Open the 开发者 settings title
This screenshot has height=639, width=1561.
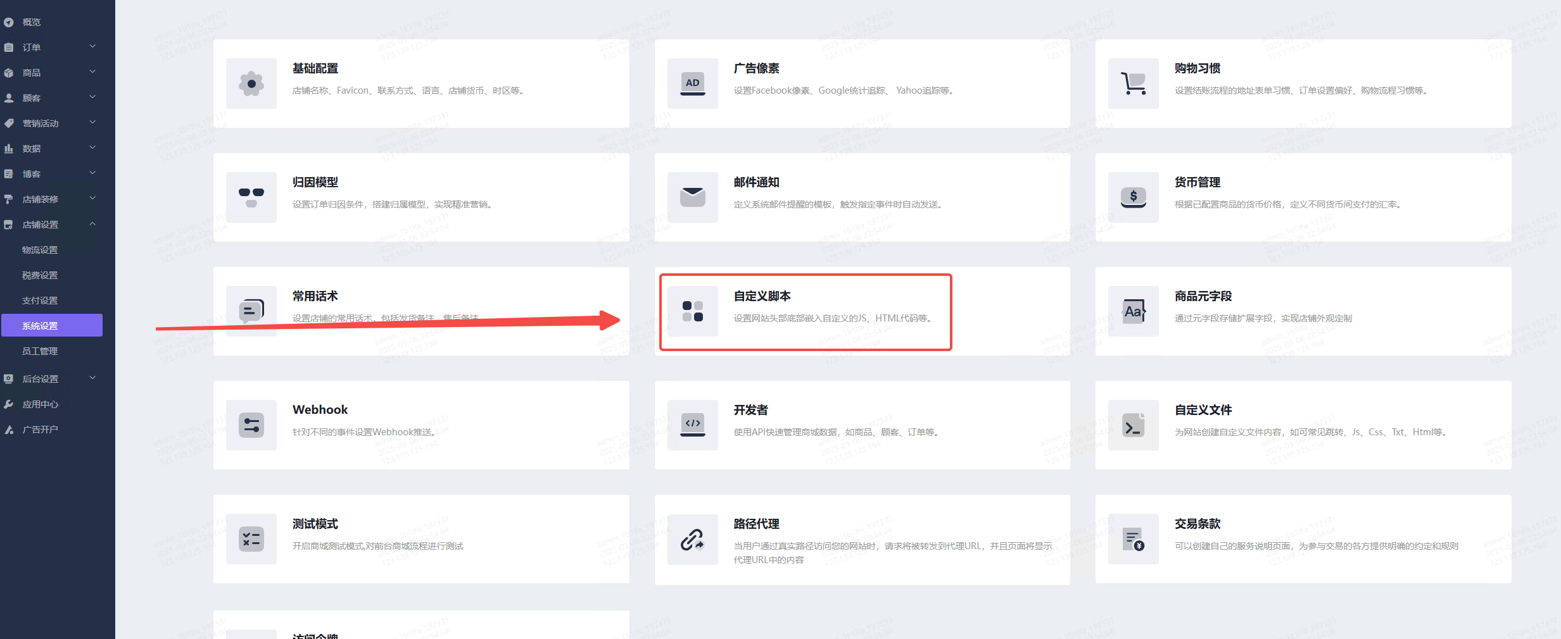pyautogui.click(x=751, y=410)
